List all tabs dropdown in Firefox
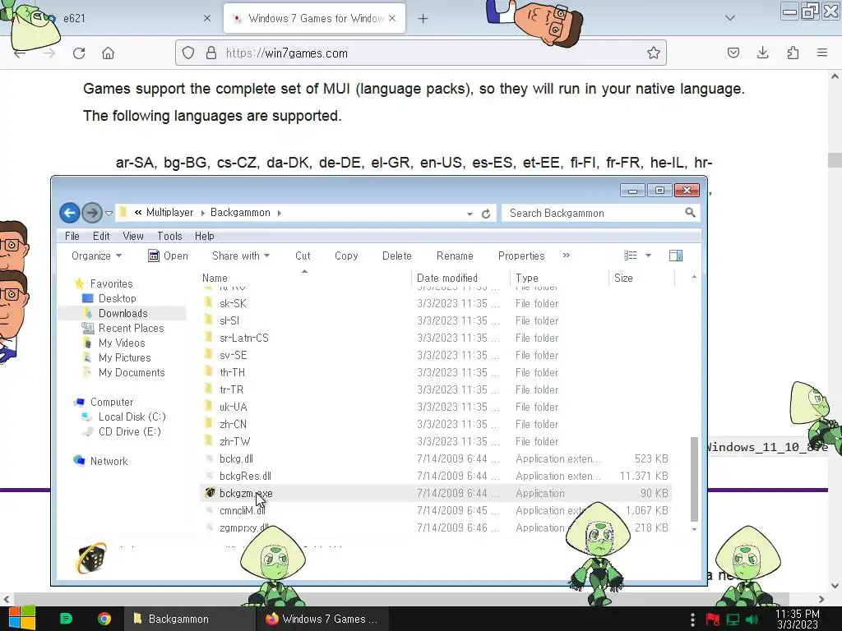Viewport: 842px width, 631px height. [729, 18]
